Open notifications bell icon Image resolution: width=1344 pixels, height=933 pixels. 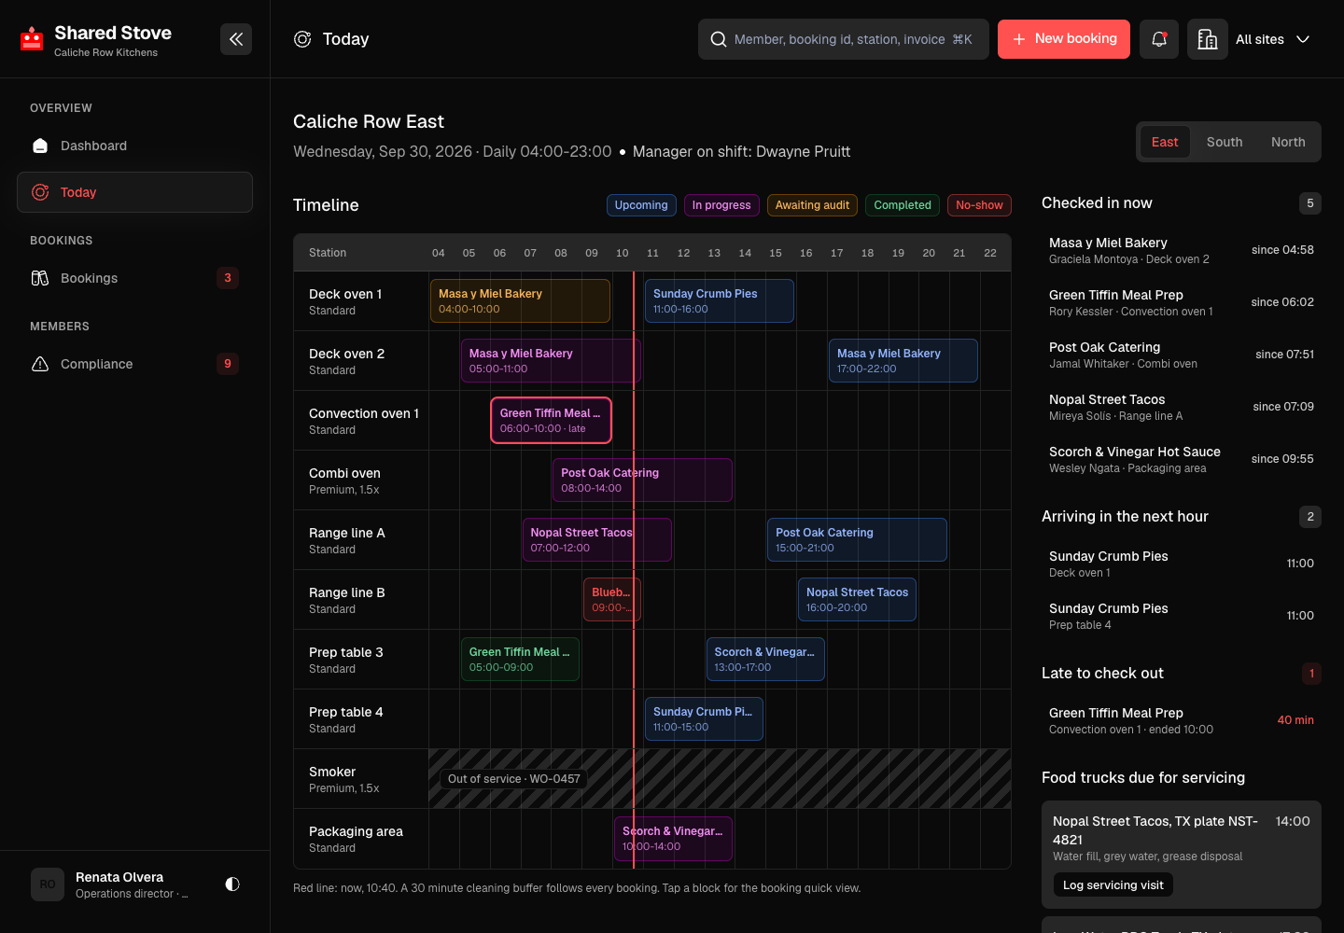point(1159,39)
